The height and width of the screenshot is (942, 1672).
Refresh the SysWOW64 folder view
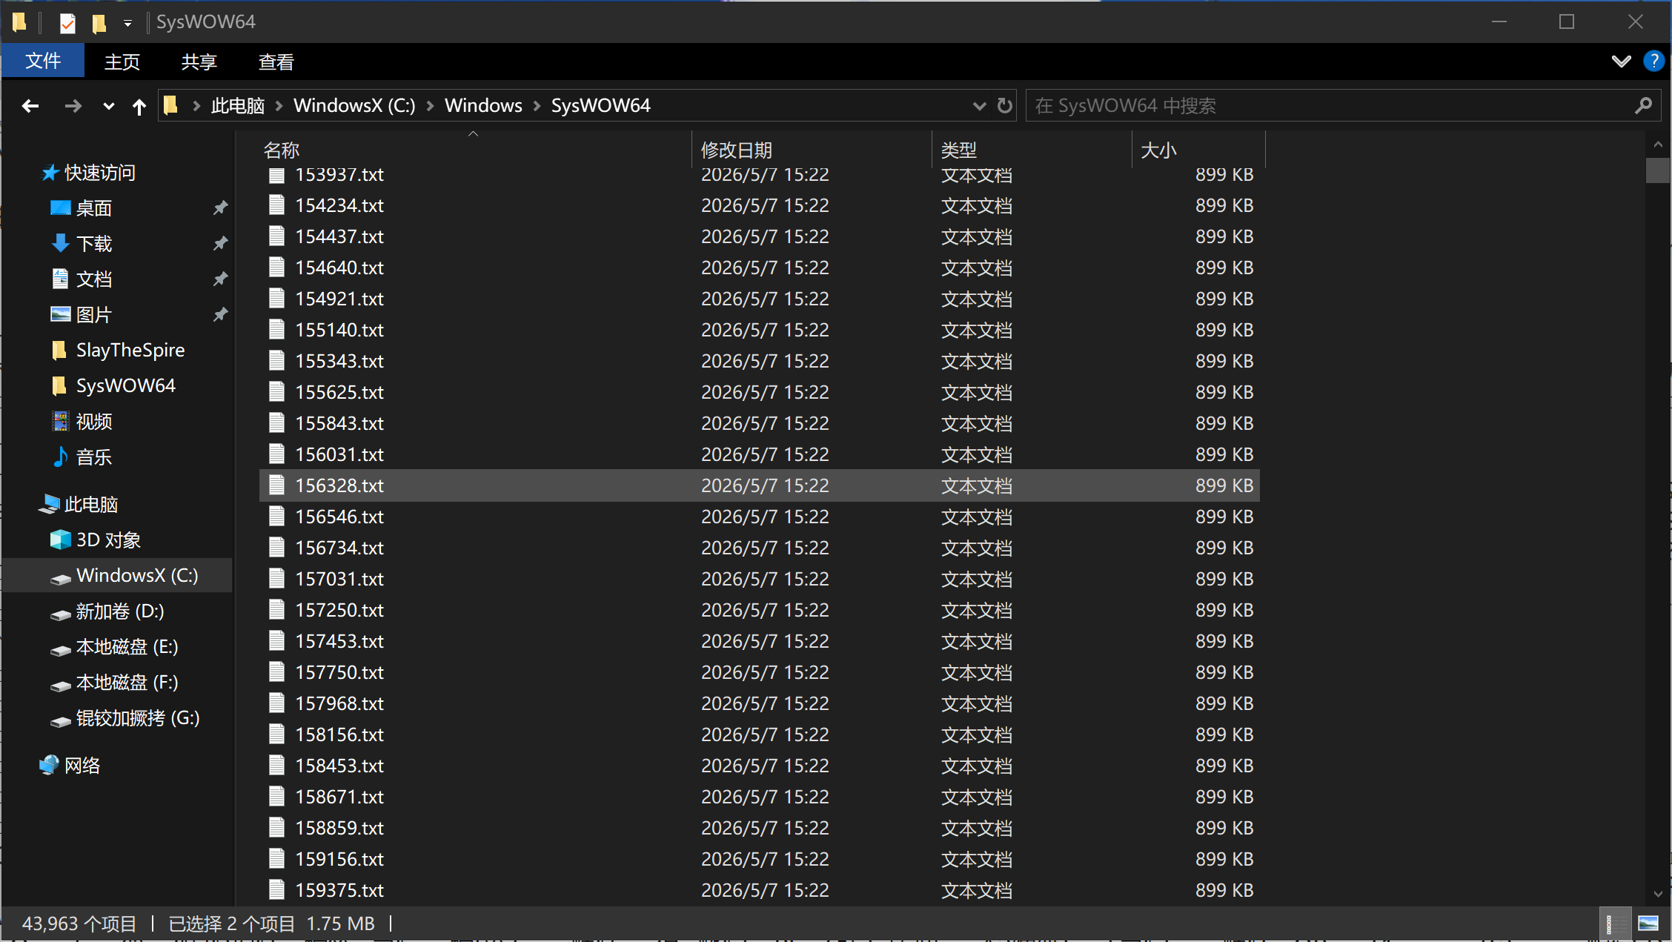(1005, 106)
